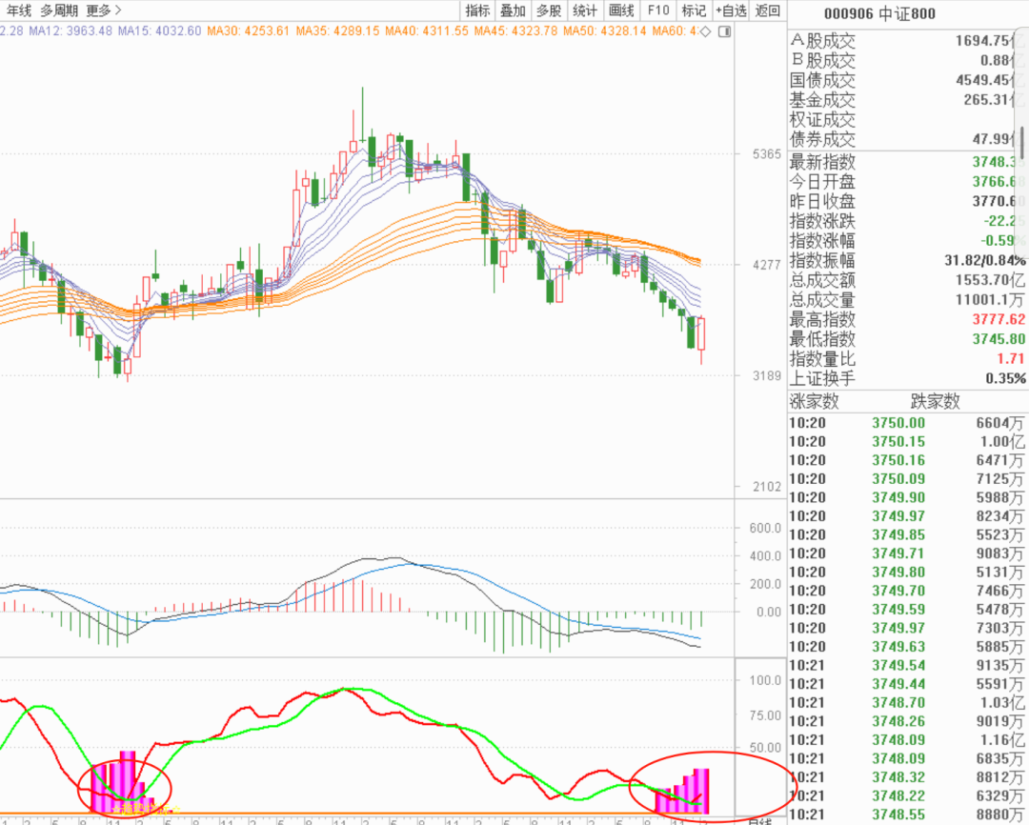1029x825 pixels.
Task: Click the info panel's vertical scrollbar
Action: 1021,141
